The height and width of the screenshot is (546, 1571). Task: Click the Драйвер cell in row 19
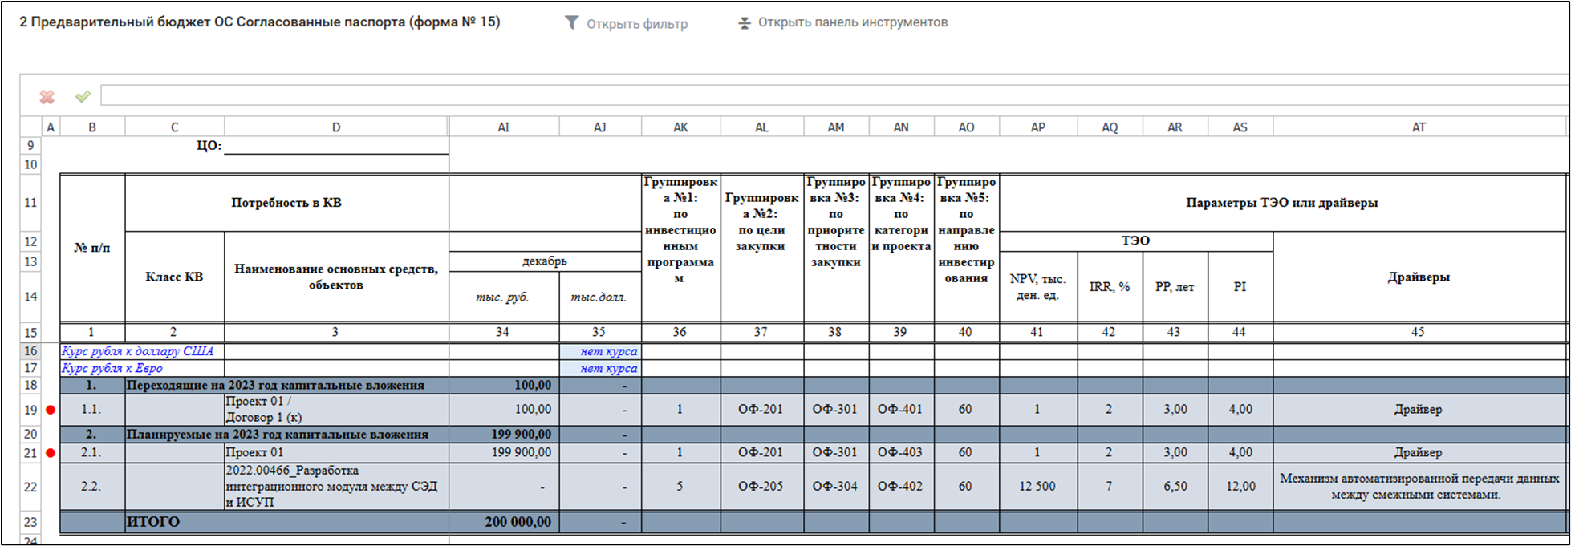click(1418, 410)
